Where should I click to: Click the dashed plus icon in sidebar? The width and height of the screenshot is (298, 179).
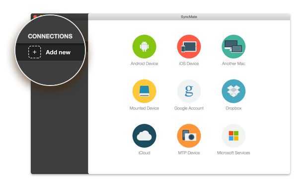tap(35, 52)
